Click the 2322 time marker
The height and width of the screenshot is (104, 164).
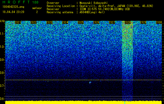point(33,22)
